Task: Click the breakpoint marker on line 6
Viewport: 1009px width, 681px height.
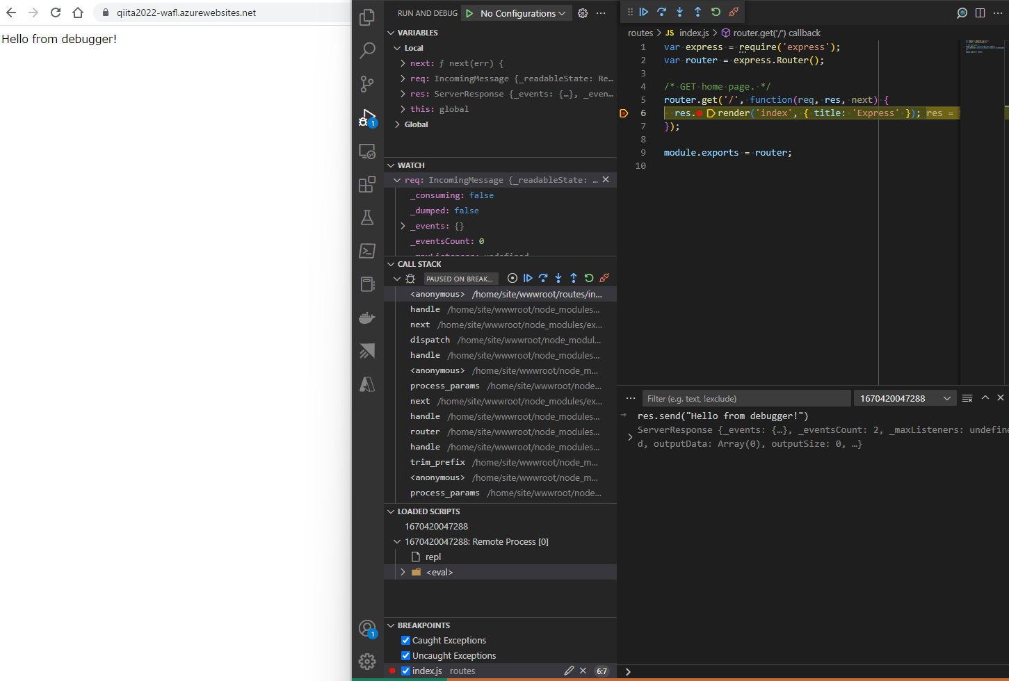Action: (624, 113)
